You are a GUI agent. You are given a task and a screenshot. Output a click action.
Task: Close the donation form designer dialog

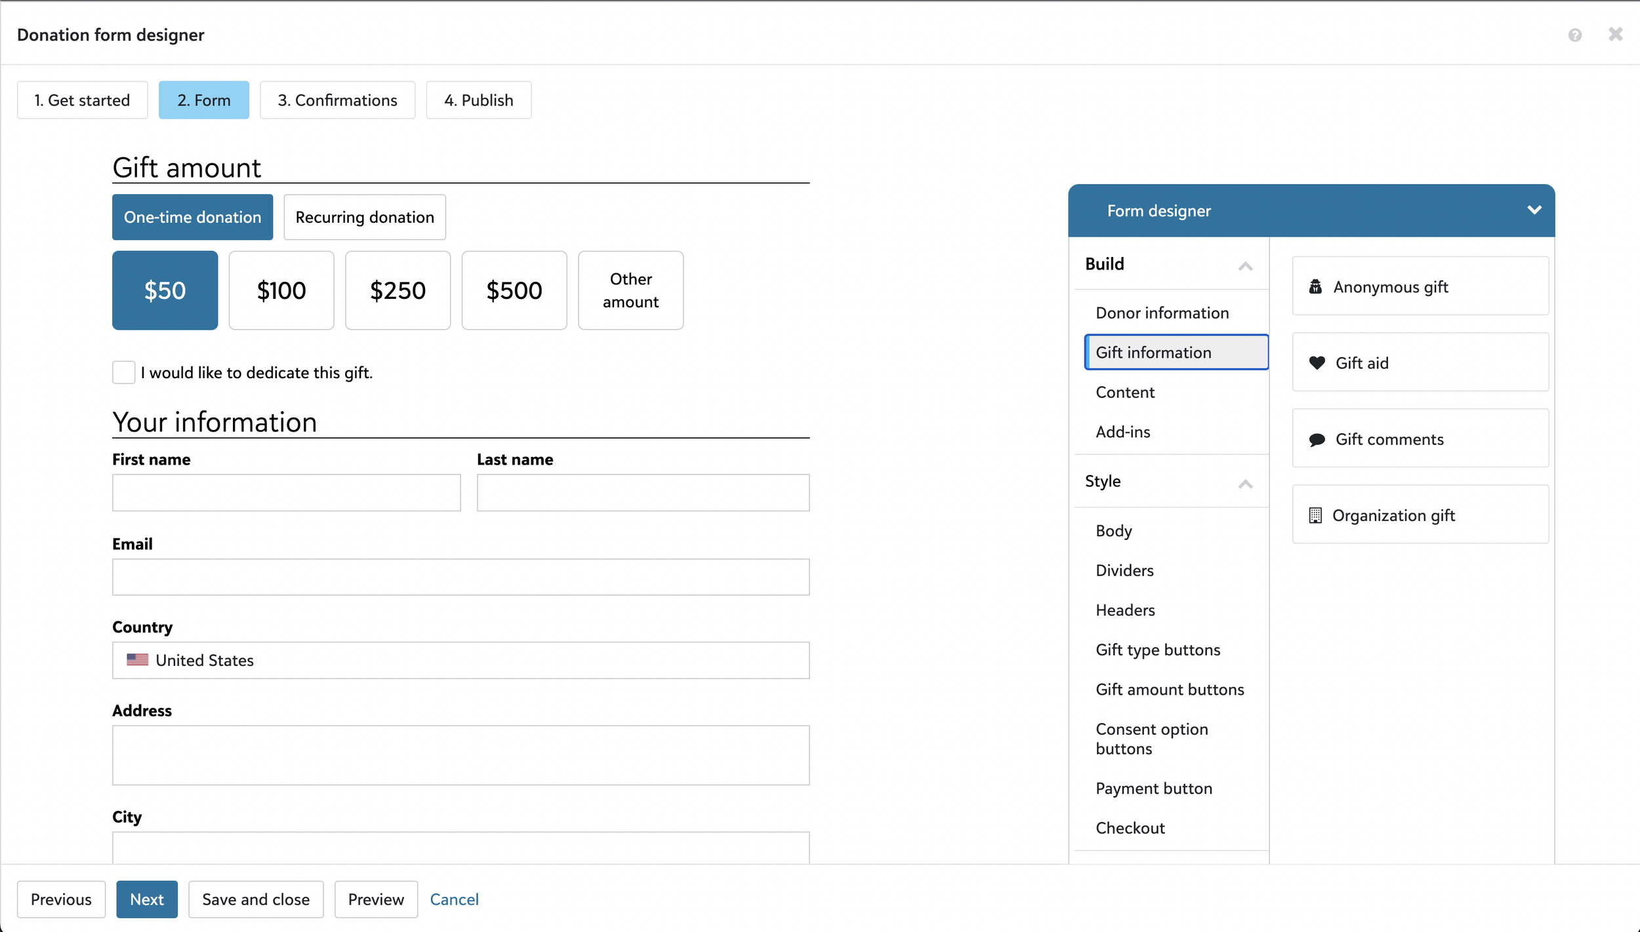click(x=1615, y=34)
